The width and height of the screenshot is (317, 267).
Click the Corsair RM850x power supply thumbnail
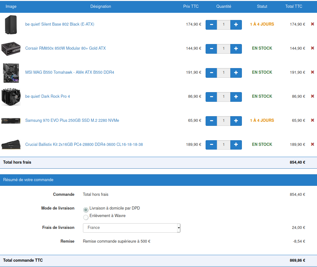pos(11,49)
